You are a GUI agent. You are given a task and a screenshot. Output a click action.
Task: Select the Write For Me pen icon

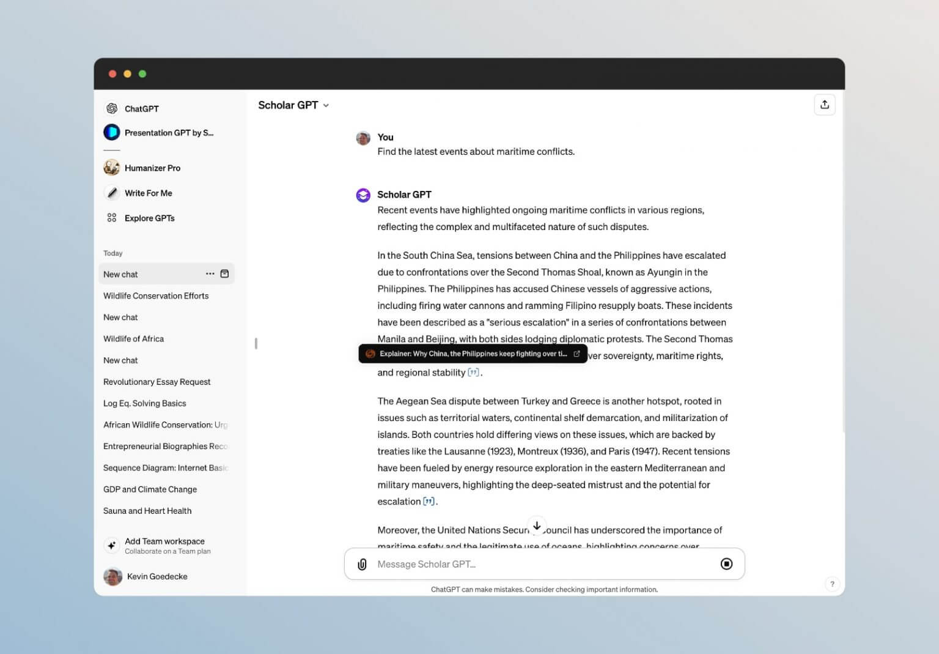[x=112, y=193]
